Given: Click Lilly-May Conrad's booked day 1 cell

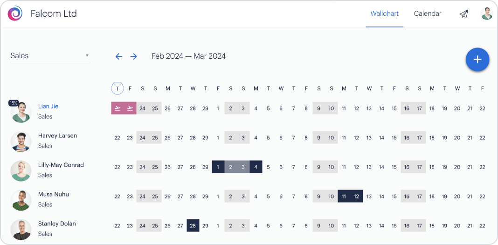Looking at the screenshot, I should tap(218, 167).
